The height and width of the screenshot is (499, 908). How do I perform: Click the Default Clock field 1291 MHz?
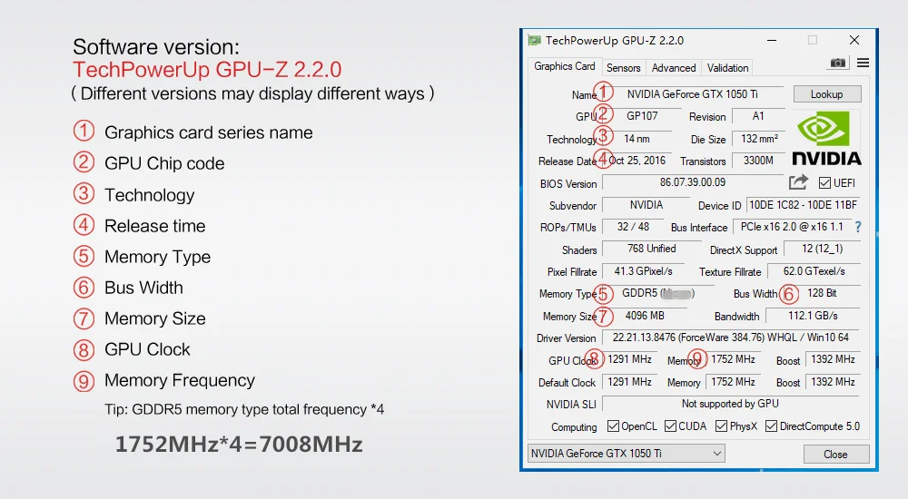coord(629,382)
